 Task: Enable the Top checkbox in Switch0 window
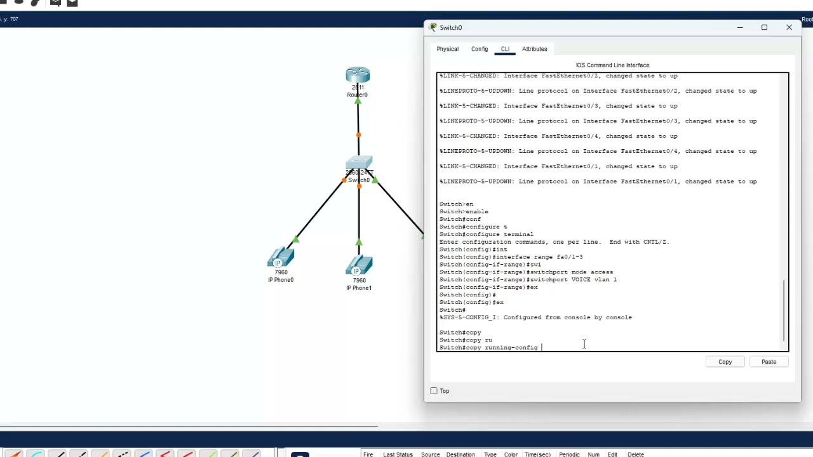(x=434, y=391)
